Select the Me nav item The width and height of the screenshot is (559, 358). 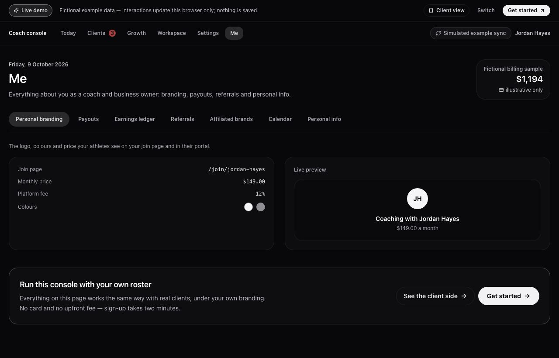pos(234,33)
